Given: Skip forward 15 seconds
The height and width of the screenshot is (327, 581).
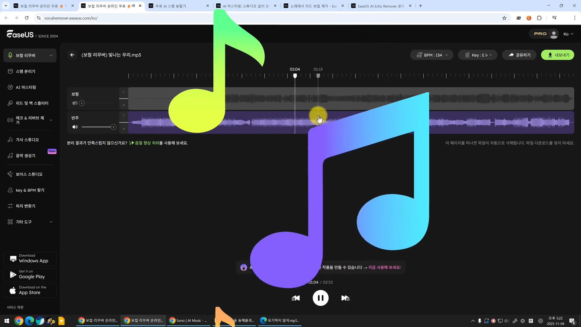Looking at the screenshot, I should click(345, 298).
